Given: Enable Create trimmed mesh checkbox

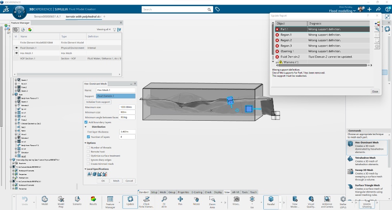Looking at the screenshot, I should pyautogui.click(x=88, y=164).
